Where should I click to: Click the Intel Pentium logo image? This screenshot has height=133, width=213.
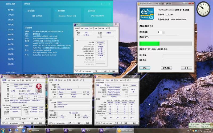tap(147, 14)
